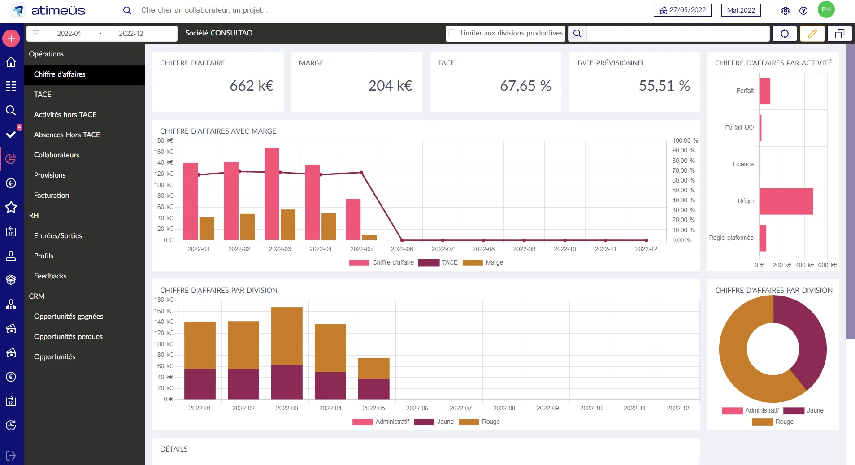Open the 27/05/2022 date selector
The height and width of the screenshot is (465, 855).
pos(682,10)
